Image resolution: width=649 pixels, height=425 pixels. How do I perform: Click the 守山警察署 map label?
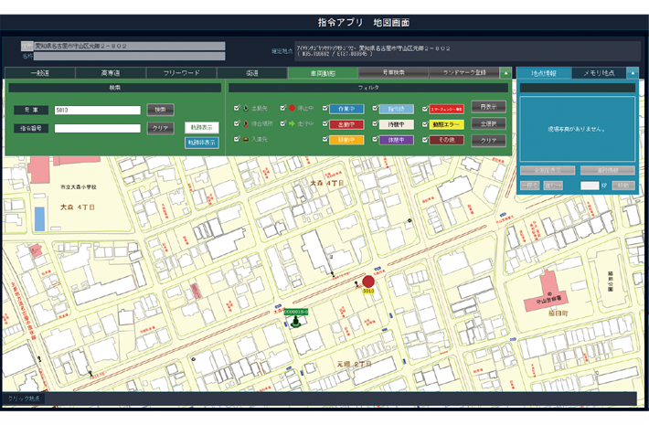[x=548, y=300]
